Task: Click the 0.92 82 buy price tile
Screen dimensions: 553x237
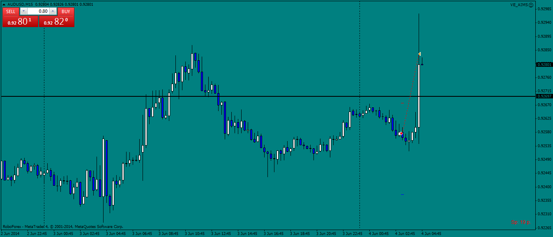Action: point(57,21)
